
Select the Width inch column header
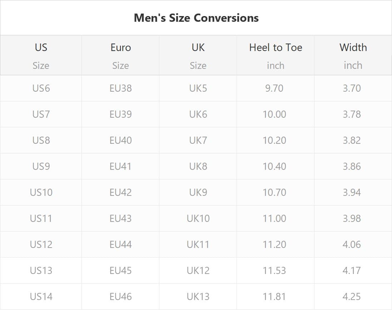[x=353, y=55]
